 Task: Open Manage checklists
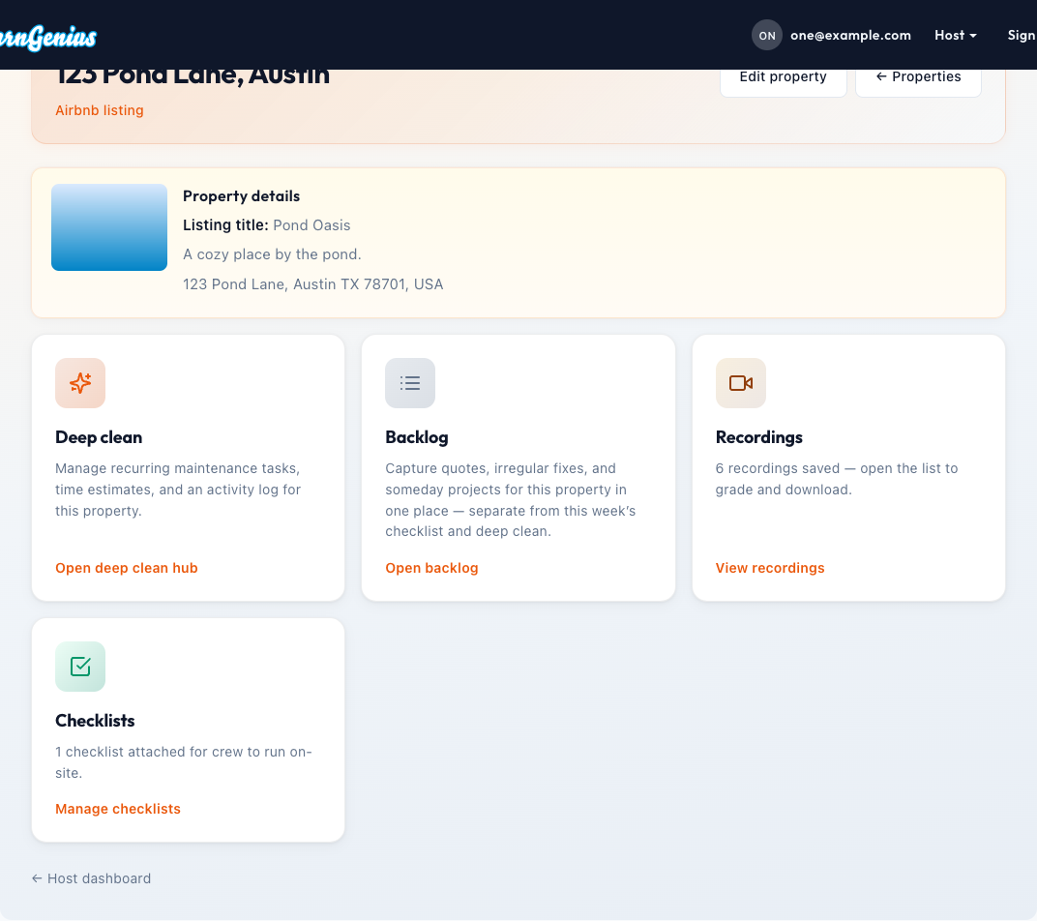tap(117, 809)
